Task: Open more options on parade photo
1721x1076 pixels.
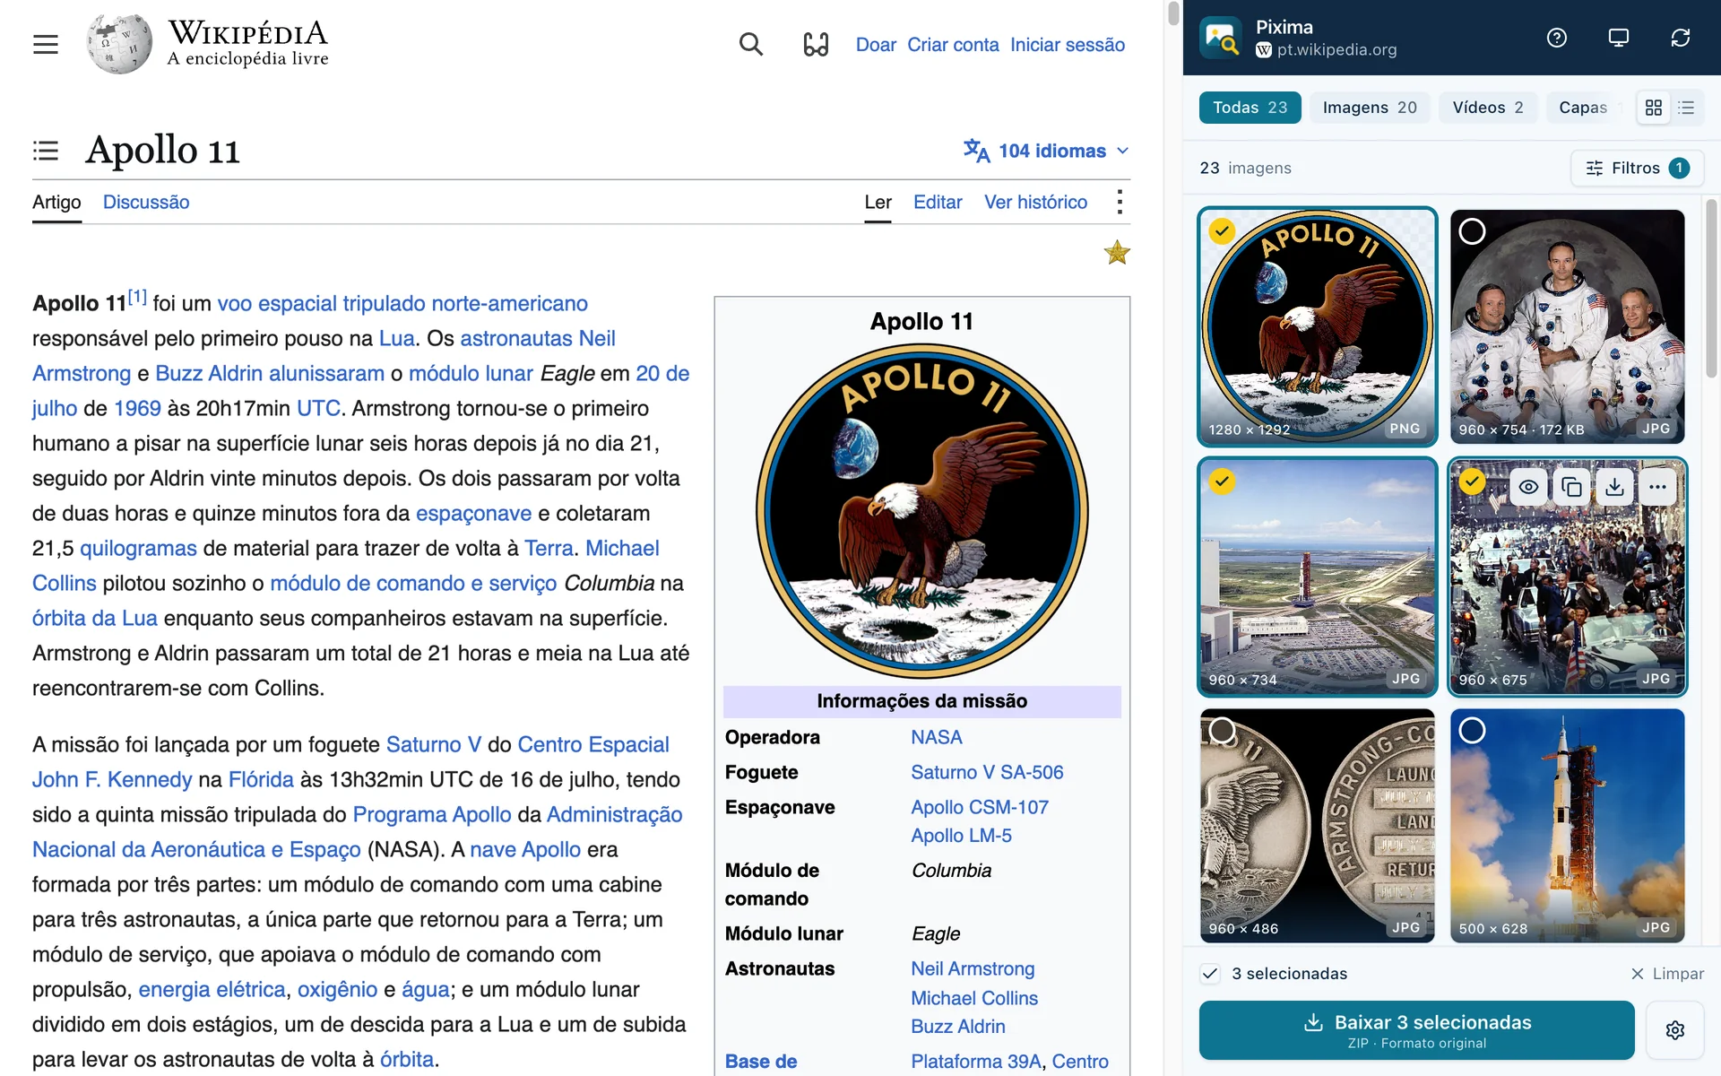Action: tap(1657, 487)
